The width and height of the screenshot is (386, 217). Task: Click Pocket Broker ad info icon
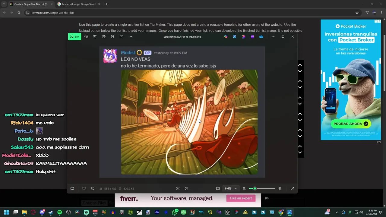[376, 21]
